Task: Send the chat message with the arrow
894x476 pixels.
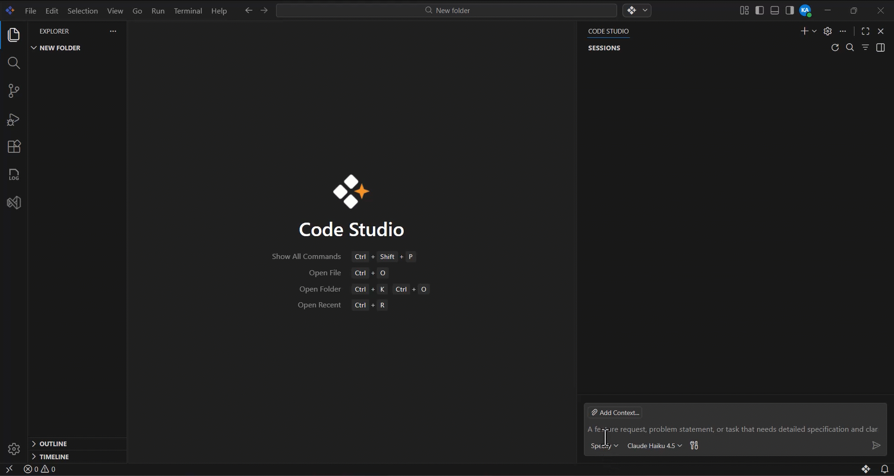Action: pos(876,446)
